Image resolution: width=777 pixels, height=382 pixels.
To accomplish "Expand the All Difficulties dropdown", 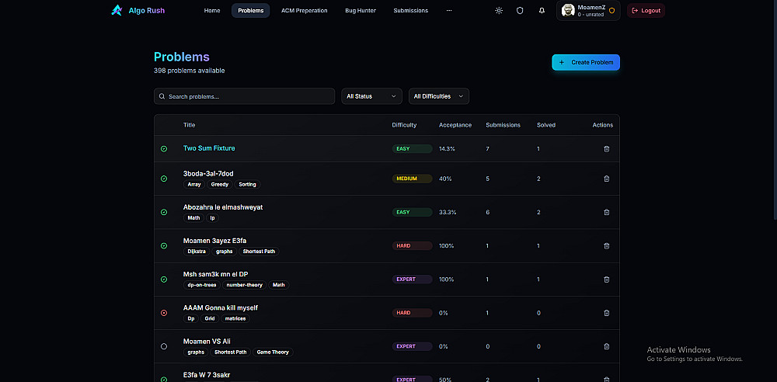I will [x=438, y=96].
